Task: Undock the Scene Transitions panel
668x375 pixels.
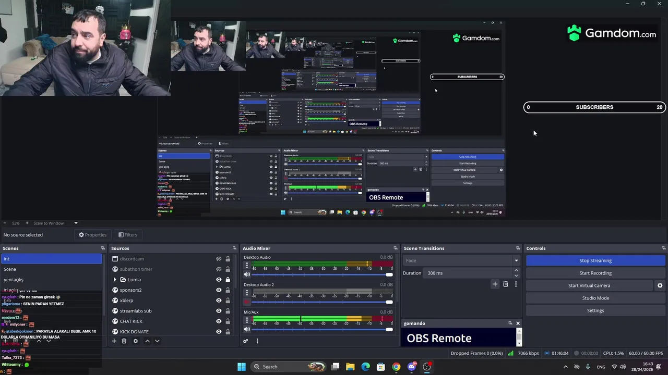Action: (x=518, y=248)
